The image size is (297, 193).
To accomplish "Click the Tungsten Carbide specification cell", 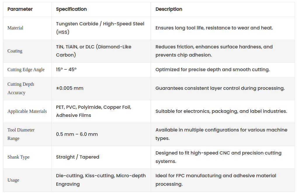I will [100, 28].
